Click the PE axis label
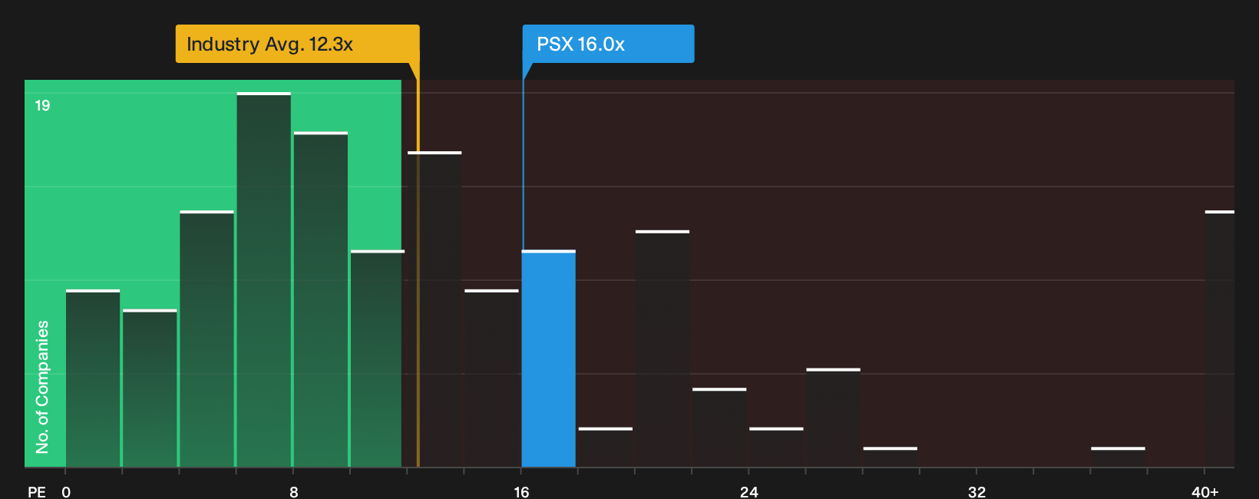 (37, 491)
